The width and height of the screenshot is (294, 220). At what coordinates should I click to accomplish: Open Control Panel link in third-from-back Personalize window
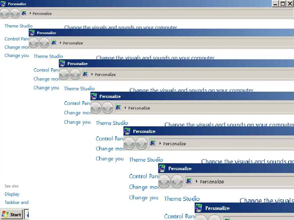pyautogui.click(x=77, y=103)
